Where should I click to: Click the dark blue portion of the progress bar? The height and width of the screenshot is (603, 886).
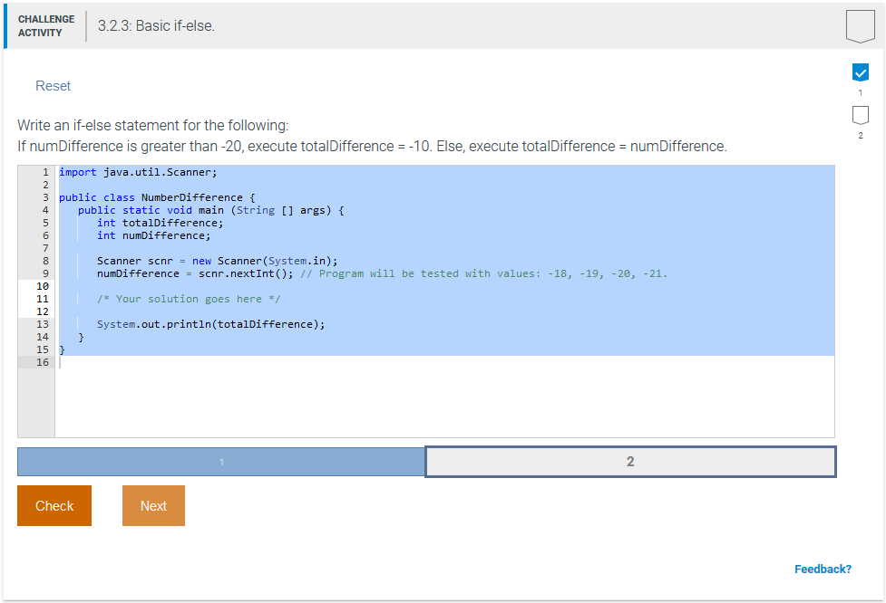click(x=220, y=462)
